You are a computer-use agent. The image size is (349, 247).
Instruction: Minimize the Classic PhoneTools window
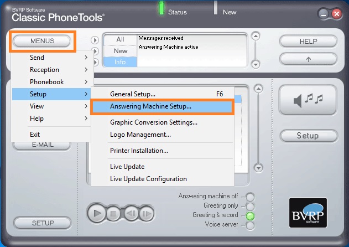[324, 14]
